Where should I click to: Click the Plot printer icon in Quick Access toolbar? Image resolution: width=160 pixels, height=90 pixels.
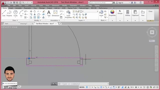pyautogui.click(x=20, y=2)
